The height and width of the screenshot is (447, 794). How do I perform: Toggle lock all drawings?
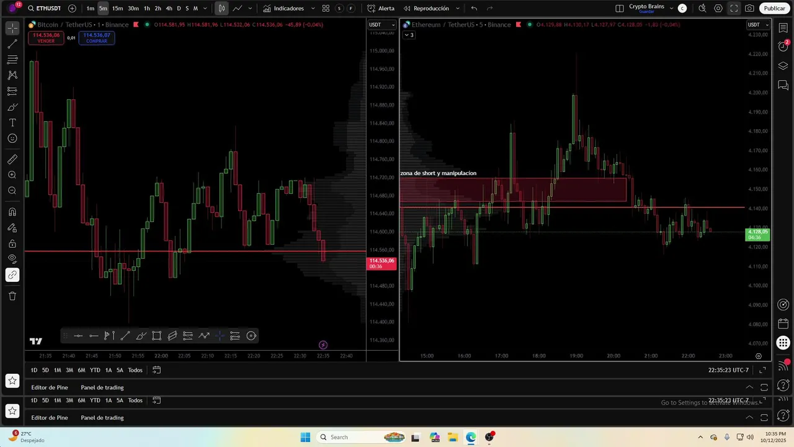coord(12,243)
